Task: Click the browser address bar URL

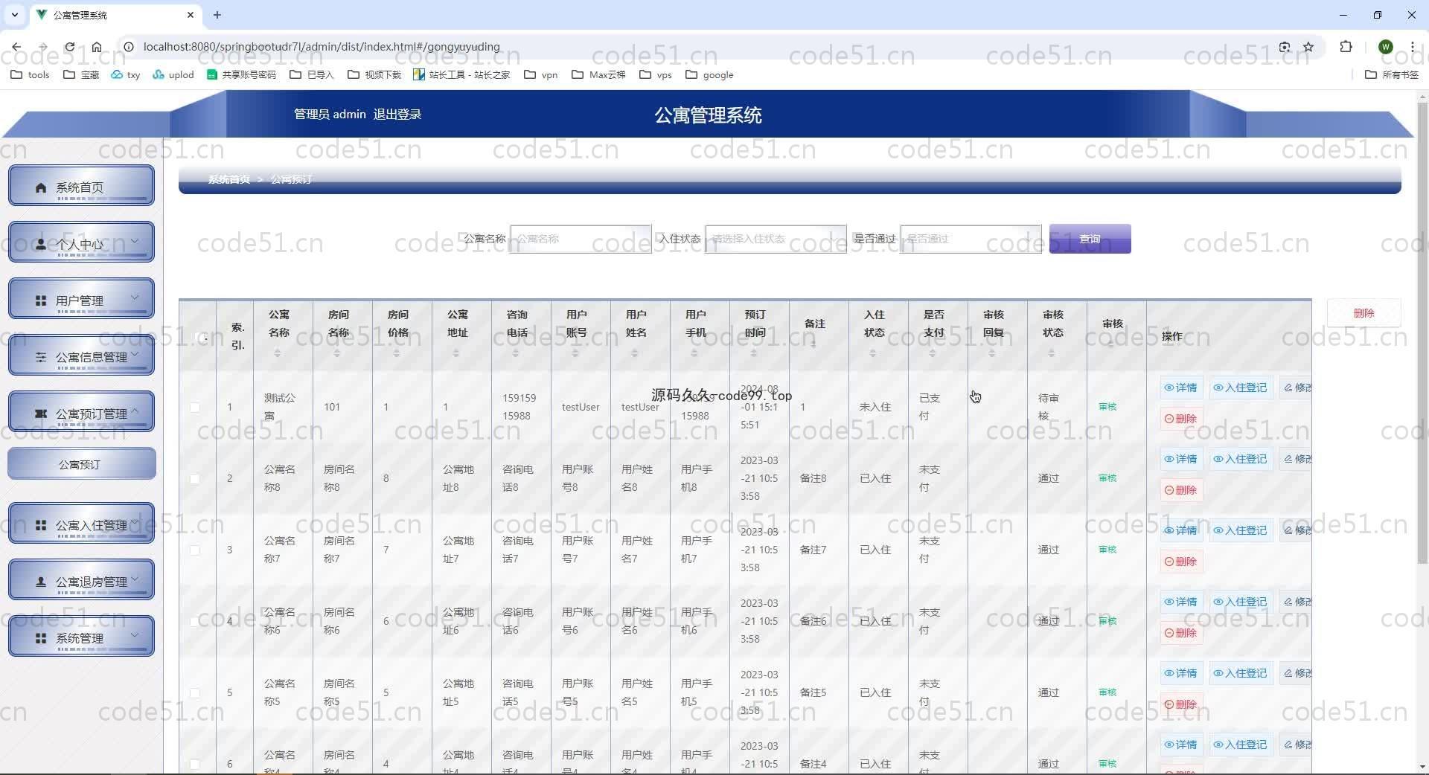Action: [322, 47]
